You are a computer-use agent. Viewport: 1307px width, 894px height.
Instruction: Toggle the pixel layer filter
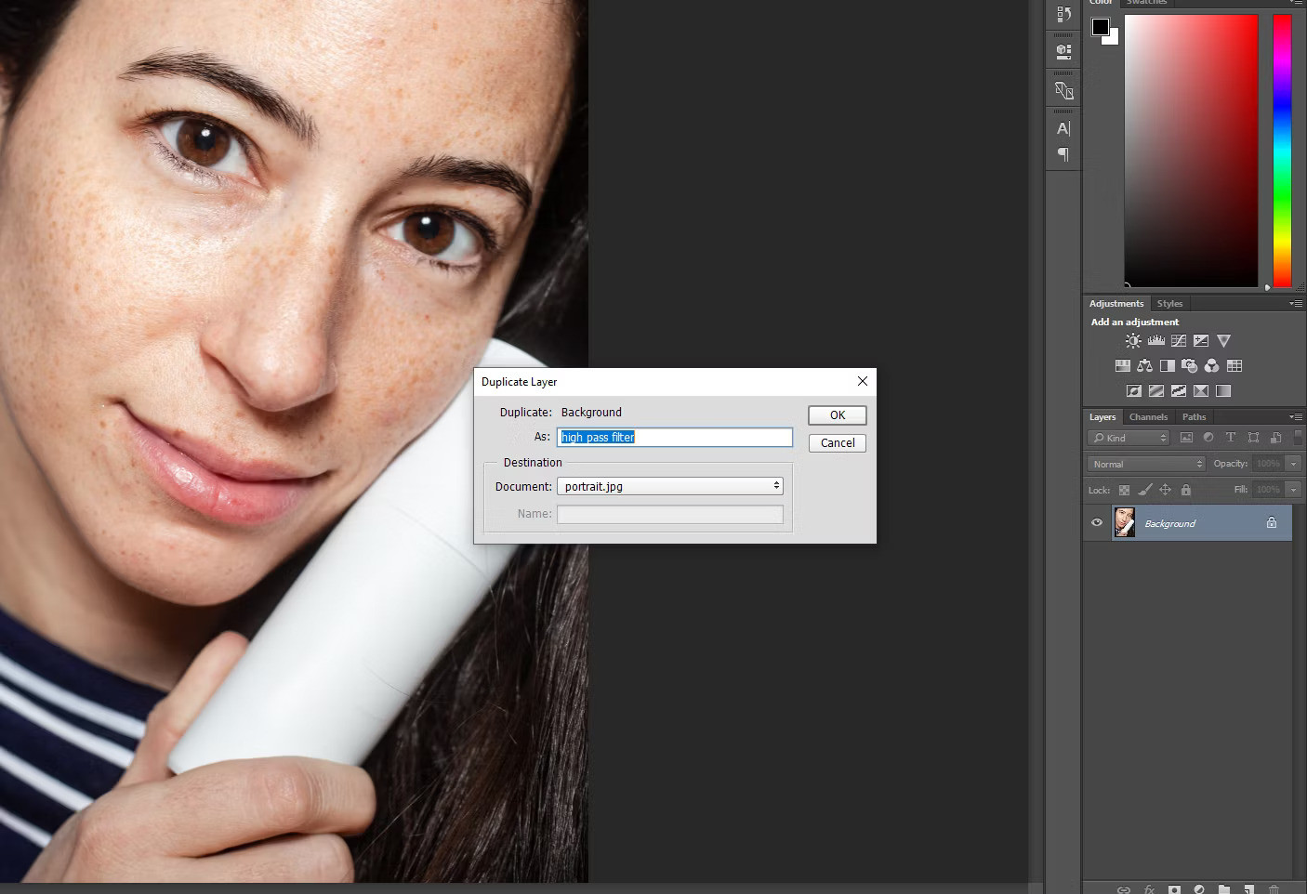click(1186, 438)
